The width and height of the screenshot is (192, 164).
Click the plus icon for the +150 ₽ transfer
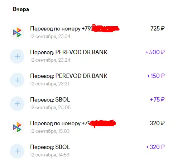pos(17,80)
